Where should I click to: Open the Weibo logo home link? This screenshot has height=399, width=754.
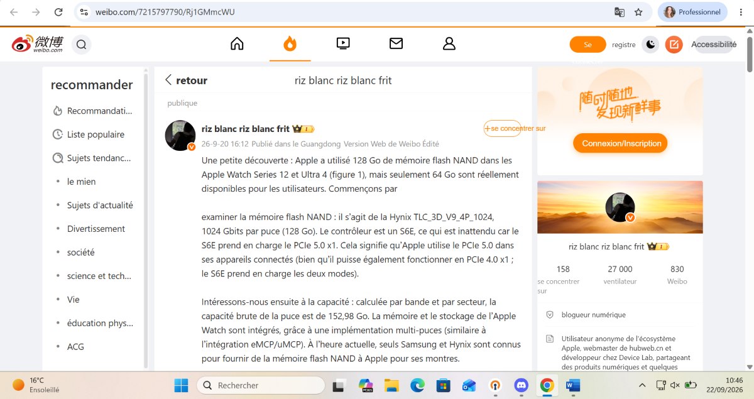38,44
